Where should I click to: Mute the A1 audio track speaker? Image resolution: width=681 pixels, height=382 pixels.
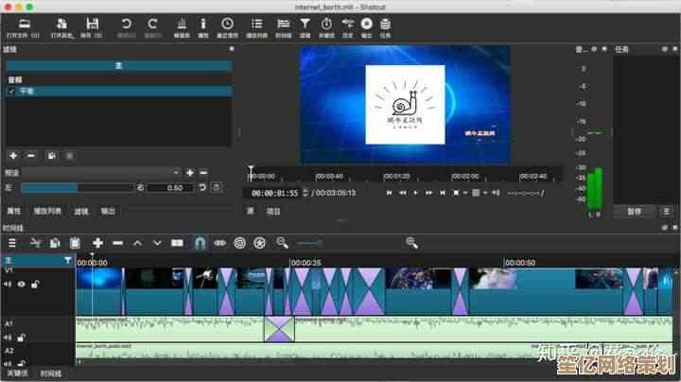(8, 337)
